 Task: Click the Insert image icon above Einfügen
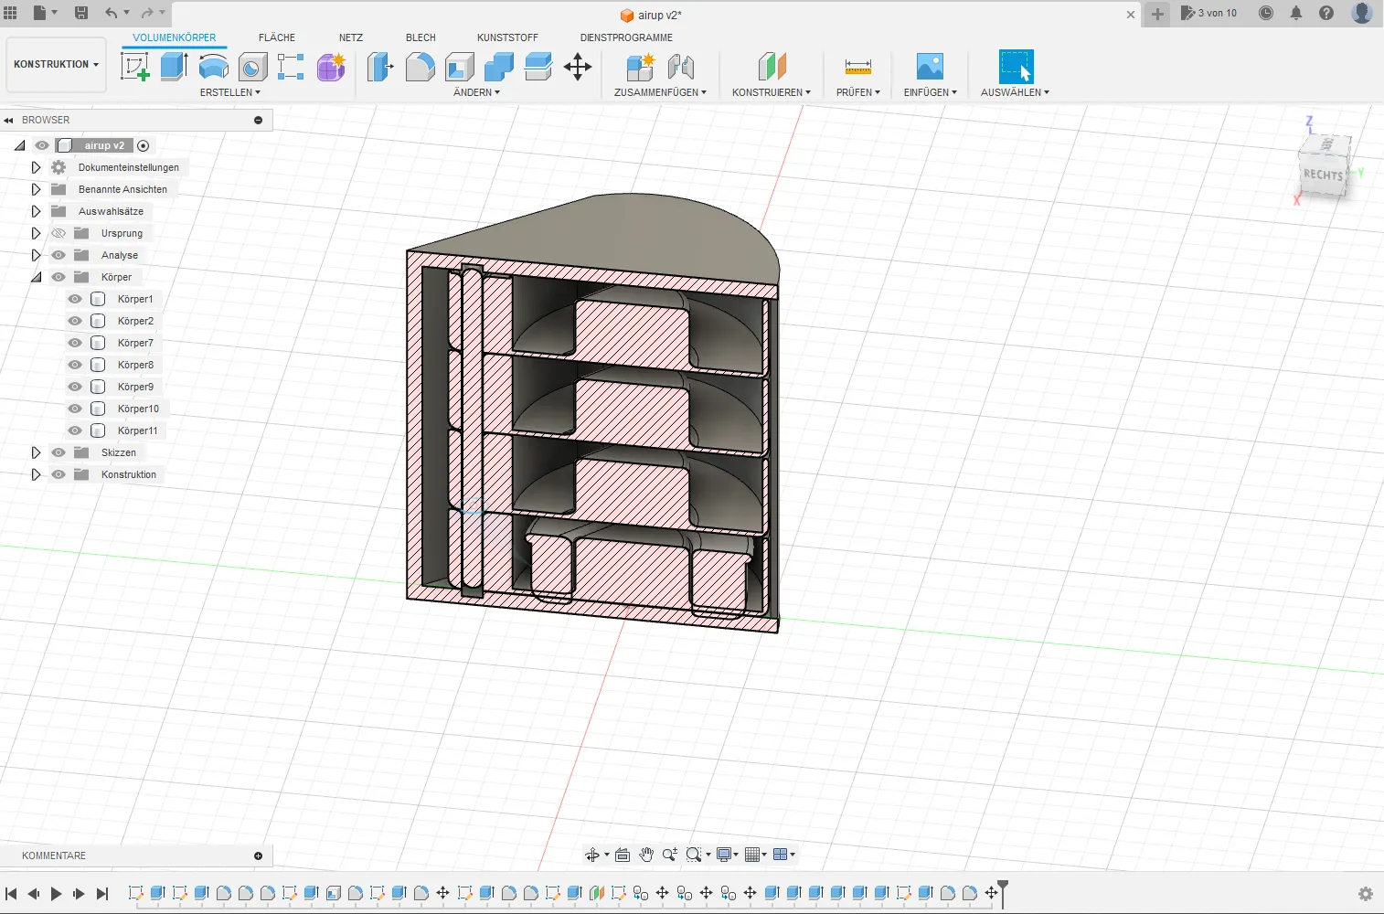[929, 67]
